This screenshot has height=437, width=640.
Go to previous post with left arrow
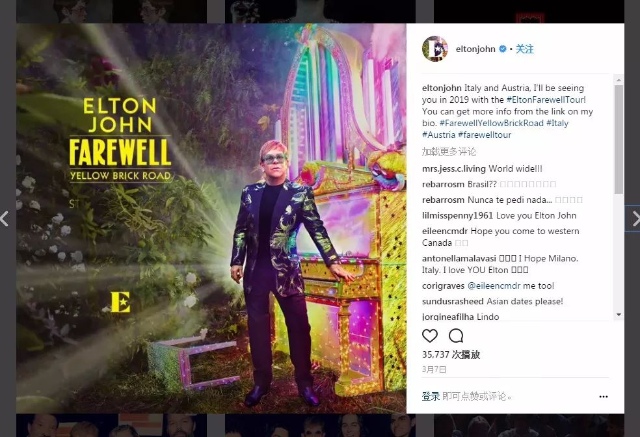(5, 218)
